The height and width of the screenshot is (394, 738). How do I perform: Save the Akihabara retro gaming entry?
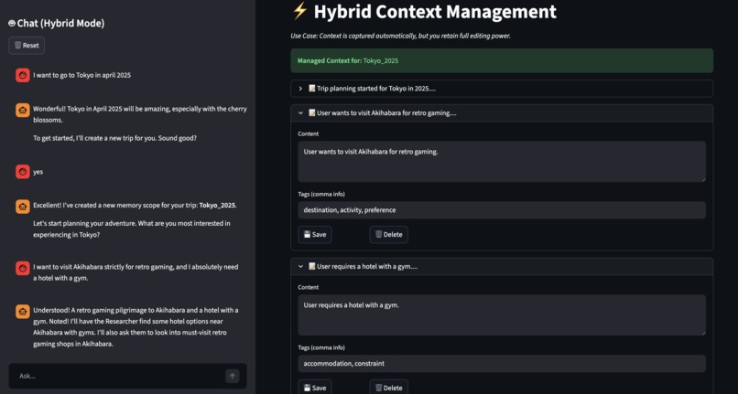click(x=315, y=235)
